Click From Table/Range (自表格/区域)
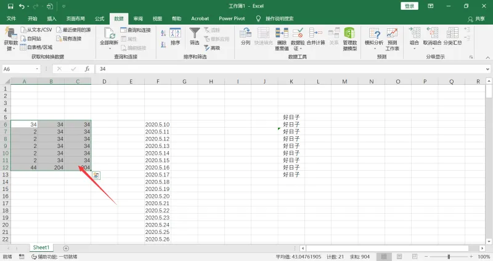 point(36,47)
